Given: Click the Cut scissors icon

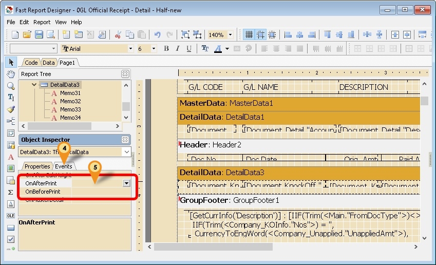Looking at the screenshot, I should [118, 34].
